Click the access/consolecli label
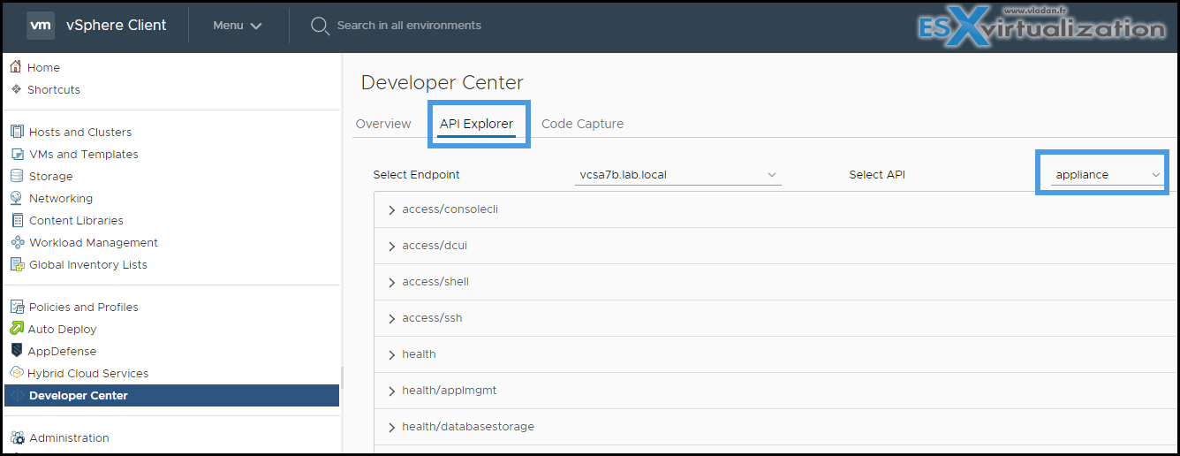1180x456 pixels. (x=450, y=209)
